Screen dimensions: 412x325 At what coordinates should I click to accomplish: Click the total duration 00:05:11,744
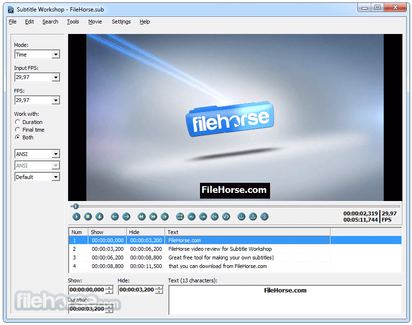[361, 220]
